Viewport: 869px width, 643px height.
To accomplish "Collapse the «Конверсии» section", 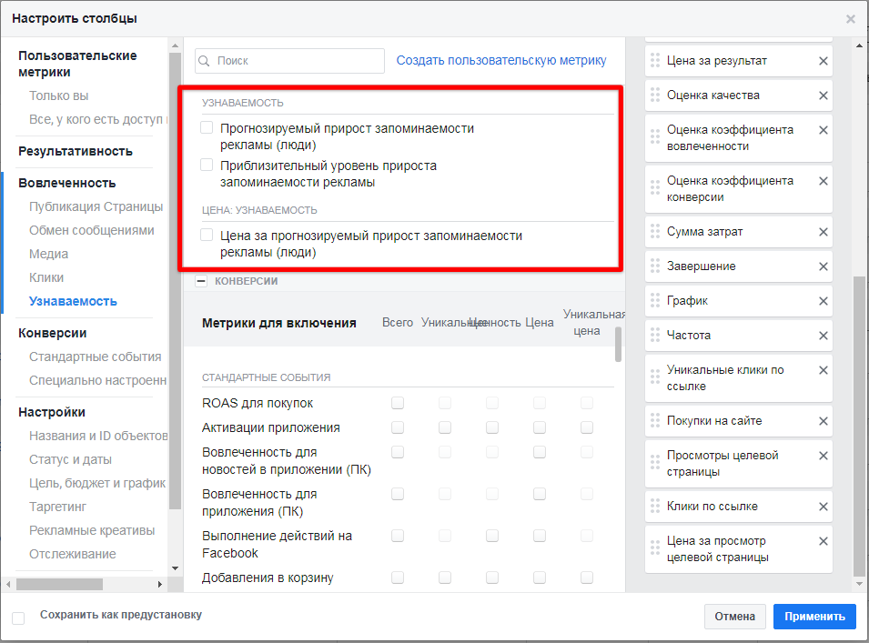I will (x=201, y=282).
